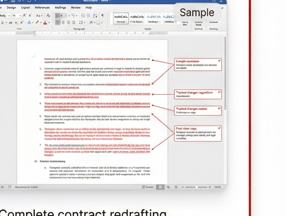Toggle Align Left paragraph alignment
286x216 pixels.
(58, 22)
